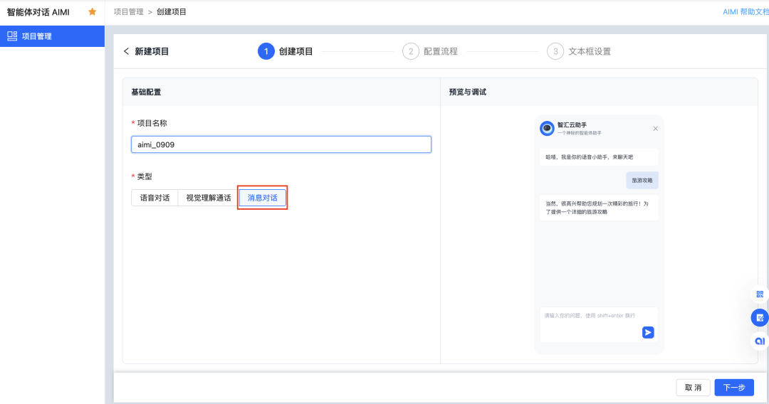Open the AI assistant floating icon
Screen dimensions: 769x404
[x=760, y=341]
